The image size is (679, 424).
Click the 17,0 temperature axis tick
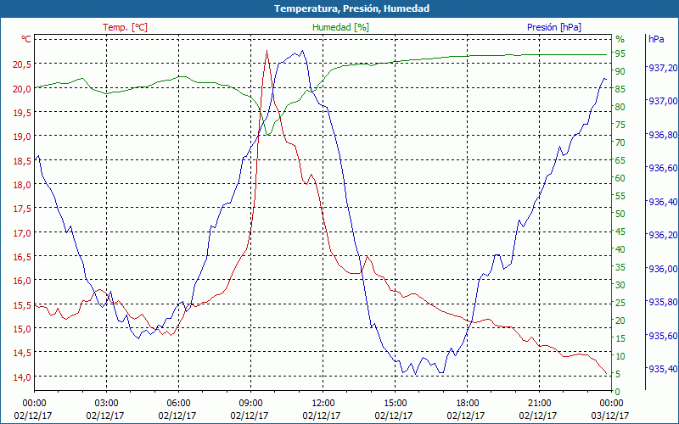pyautogui.click(x=22, y=233)
